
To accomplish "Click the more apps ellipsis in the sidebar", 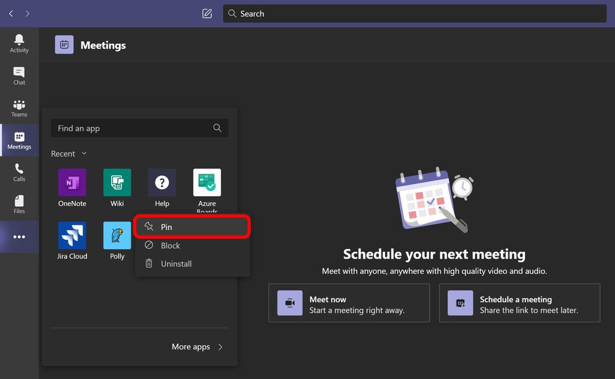I will 19,236.
